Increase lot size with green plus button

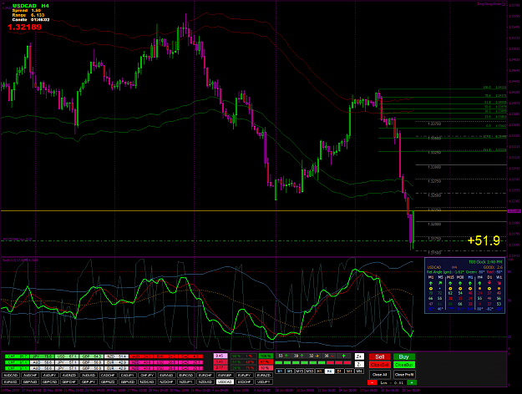tap(412, 382)
